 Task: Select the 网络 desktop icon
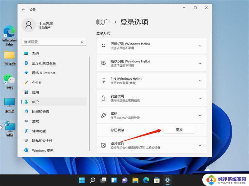coord(9,129)
